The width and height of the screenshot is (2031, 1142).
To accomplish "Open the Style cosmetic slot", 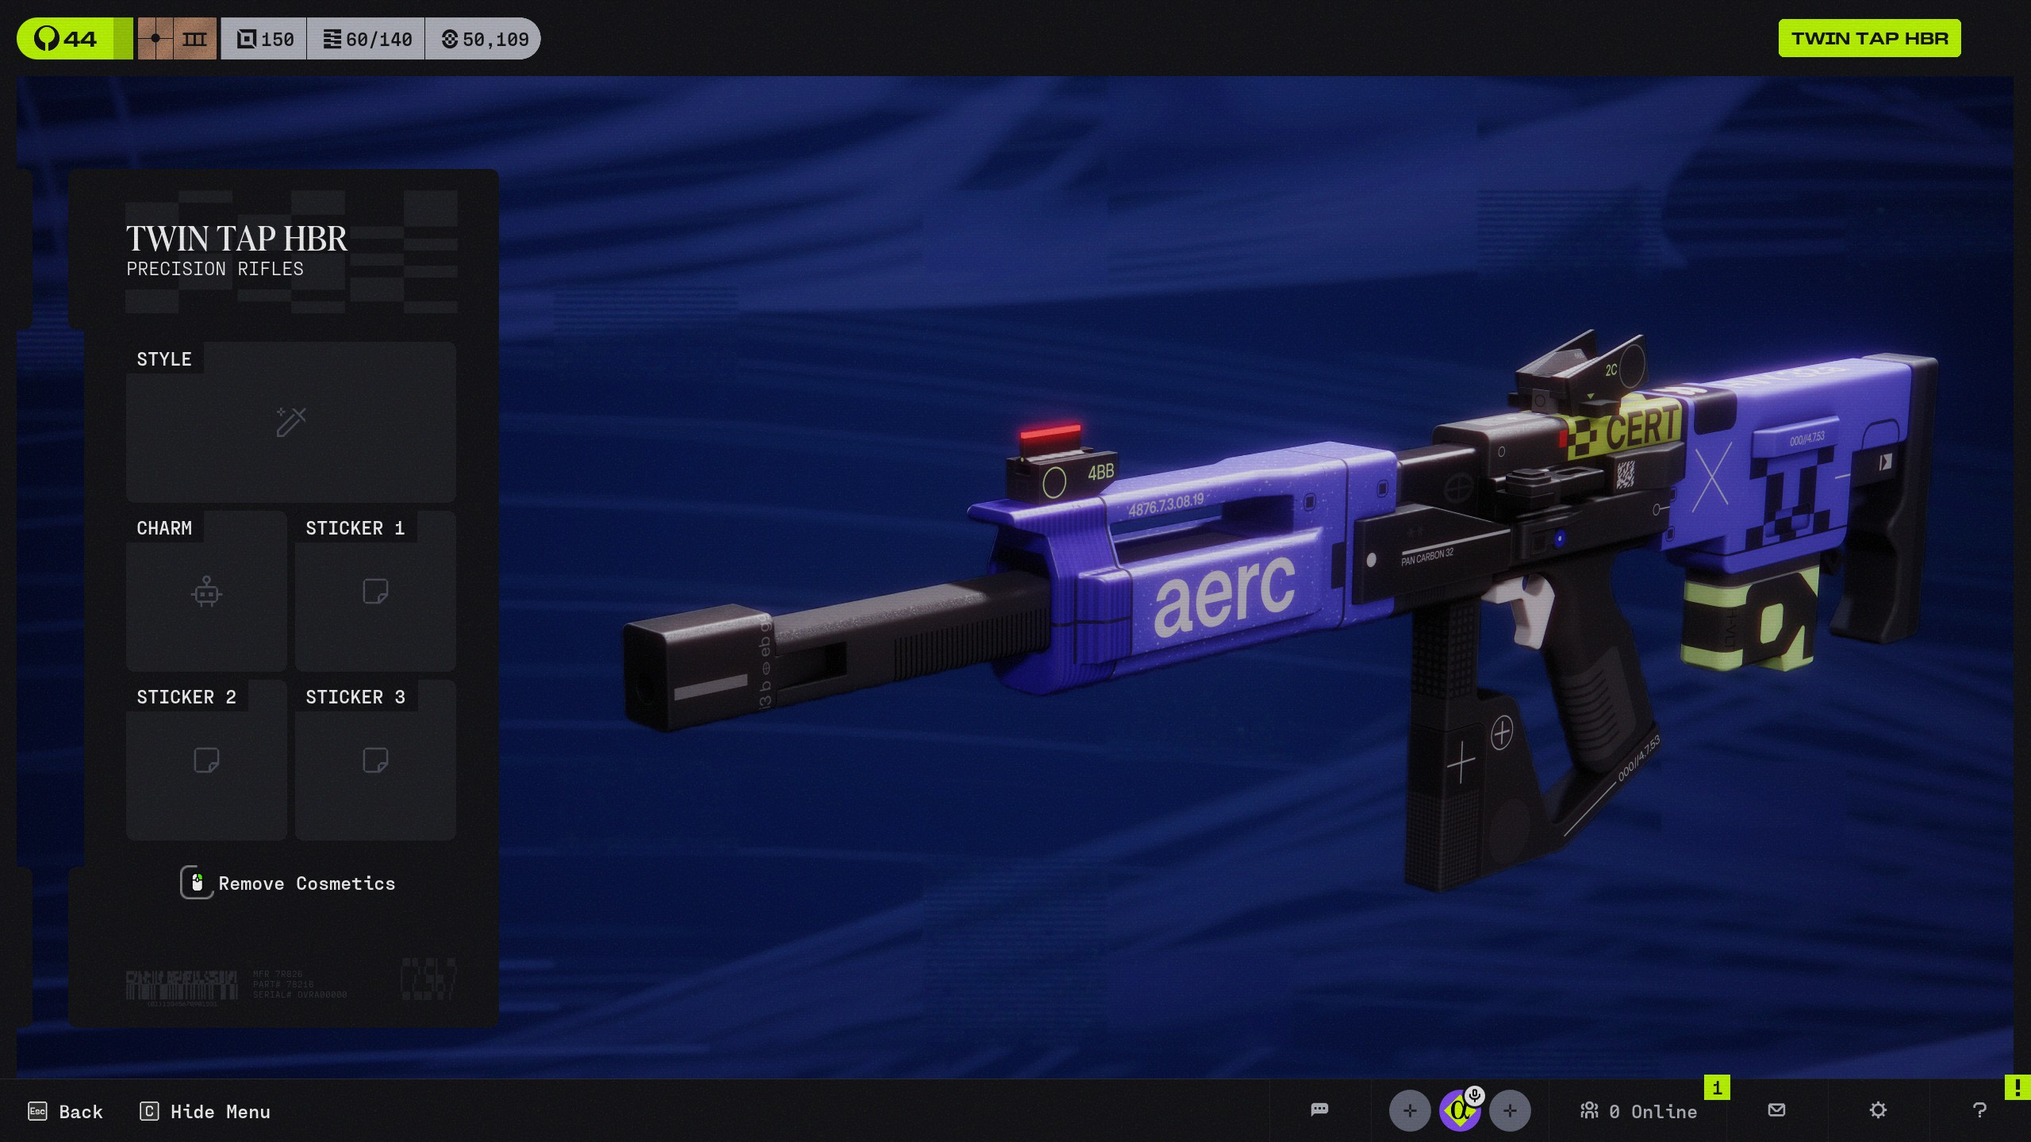I will click(290, 422).
